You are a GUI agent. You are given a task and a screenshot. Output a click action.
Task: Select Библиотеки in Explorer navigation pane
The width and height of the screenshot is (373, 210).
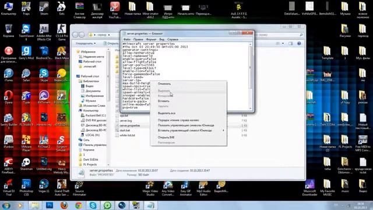[x=89, y=81]
